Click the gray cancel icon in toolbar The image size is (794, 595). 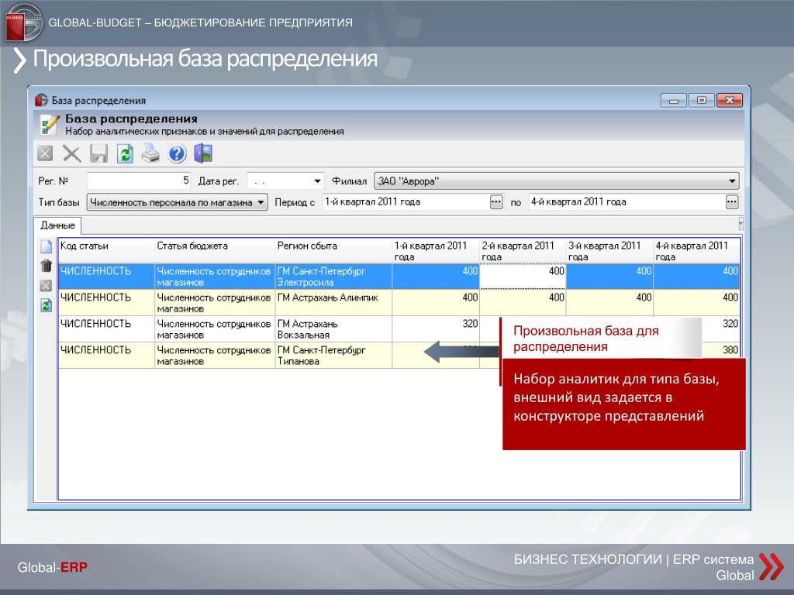[x=46, y=153]
